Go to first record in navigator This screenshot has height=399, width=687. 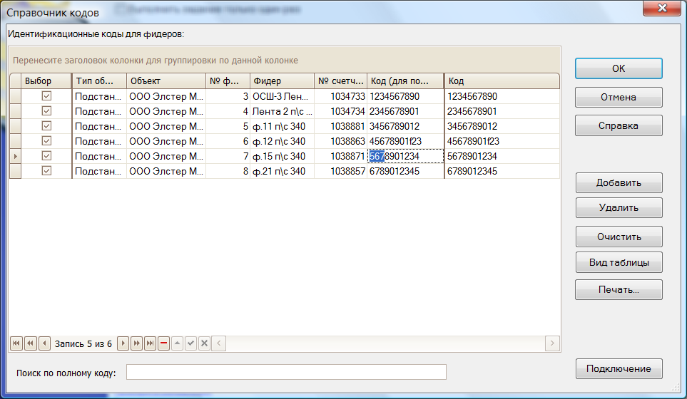pyautogui.click(x=16, y=343)
